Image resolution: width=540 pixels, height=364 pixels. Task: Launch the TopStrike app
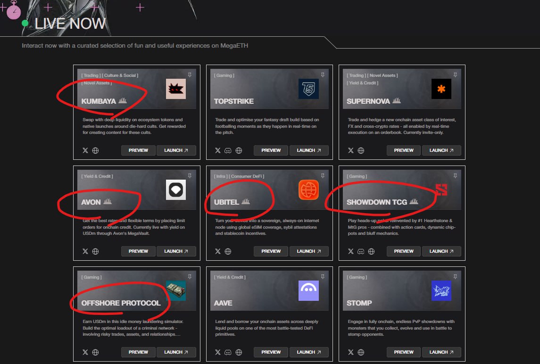[309, 150]
